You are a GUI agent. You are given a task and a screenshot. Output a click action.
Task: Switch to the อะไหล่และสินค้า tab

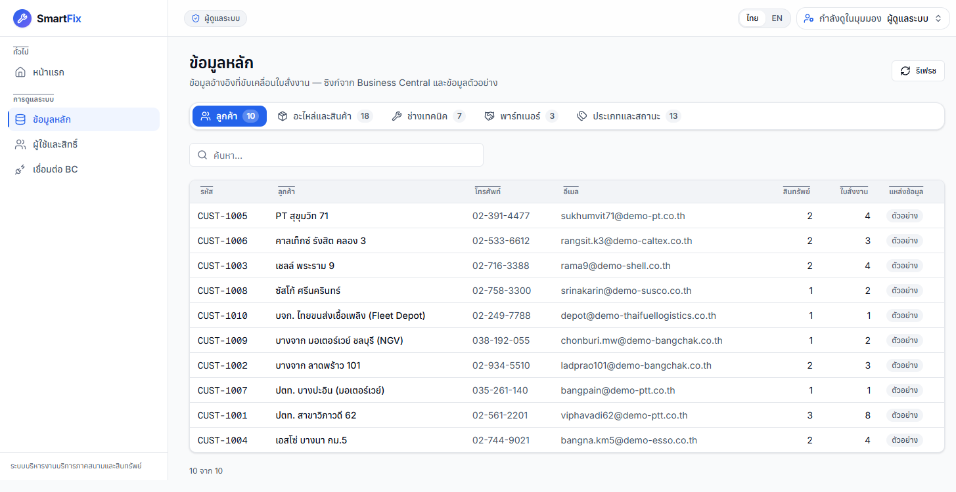click(324, 116)
